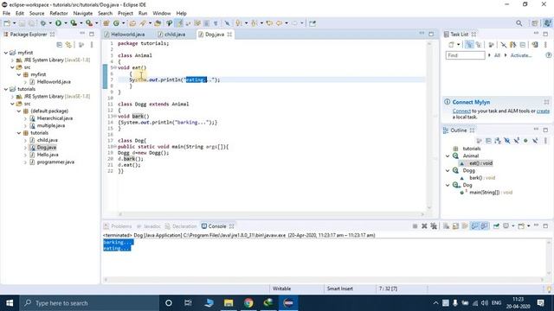The width and height of the screenshot is (554, 311).
Task: Collapse the tutorials project node
Action: [x=6, y=89]
